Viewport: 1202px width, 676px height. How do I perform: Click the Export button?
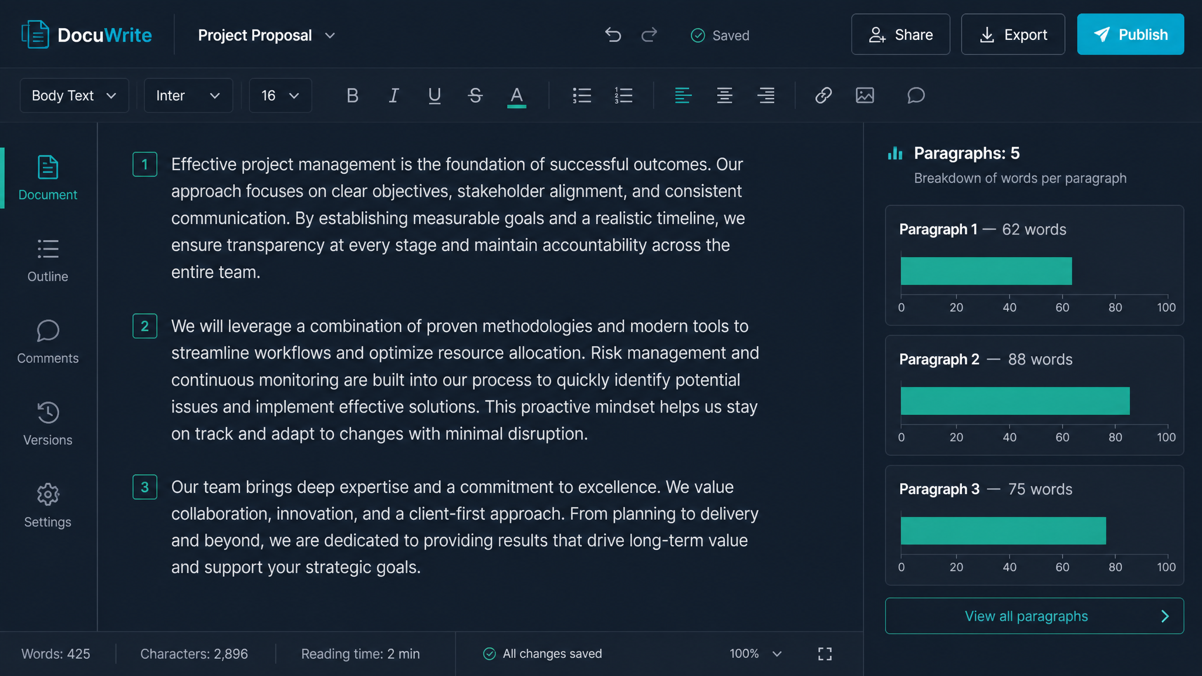(x=1013, y=35)
